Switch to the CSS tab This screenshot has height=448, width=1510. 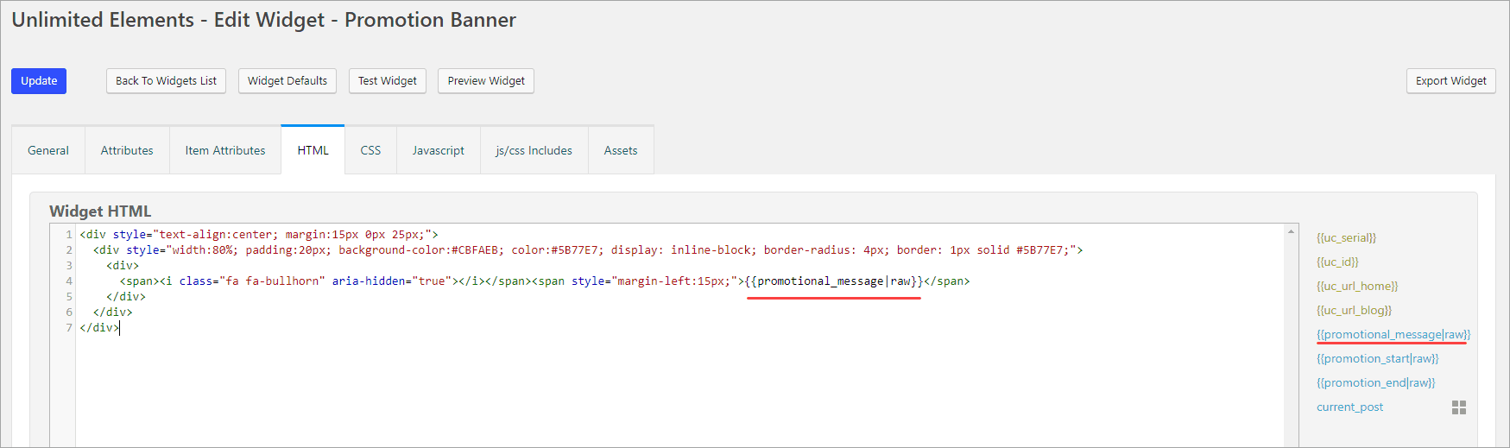pos(370,150)
